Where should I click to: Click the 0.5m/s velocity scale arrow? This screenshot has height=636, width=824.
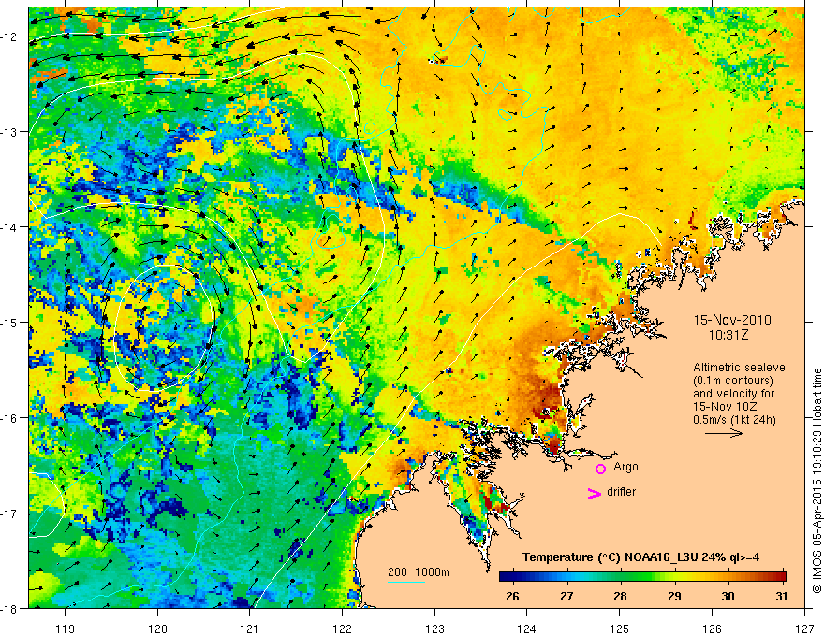[724, 433]
